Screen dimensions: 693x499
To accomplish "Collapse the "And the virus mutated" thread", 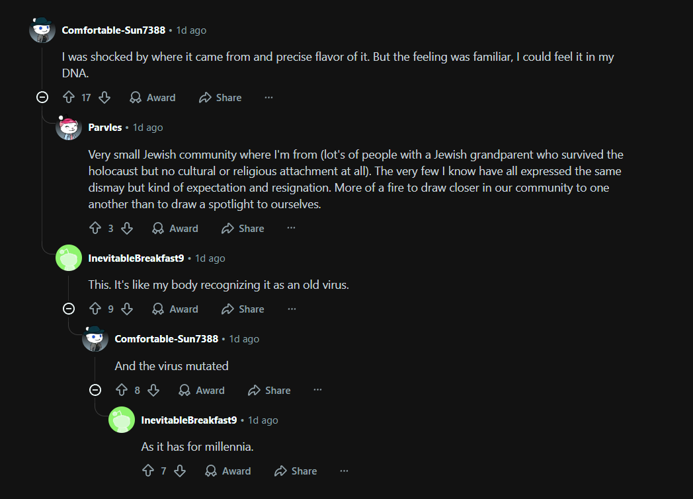I will tap(95, 391).
